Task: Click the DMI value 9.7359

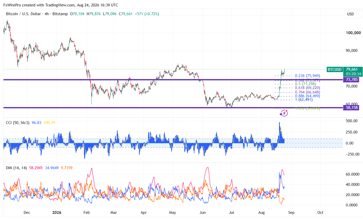Action: pos(67,168)
